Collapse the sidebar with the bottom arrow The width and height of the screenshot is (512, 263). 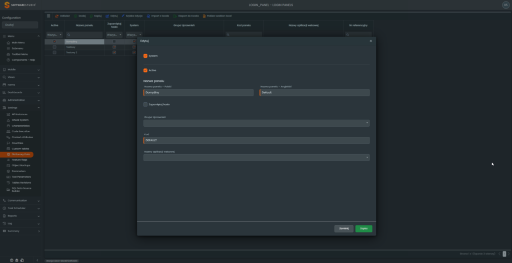point(38,260)
